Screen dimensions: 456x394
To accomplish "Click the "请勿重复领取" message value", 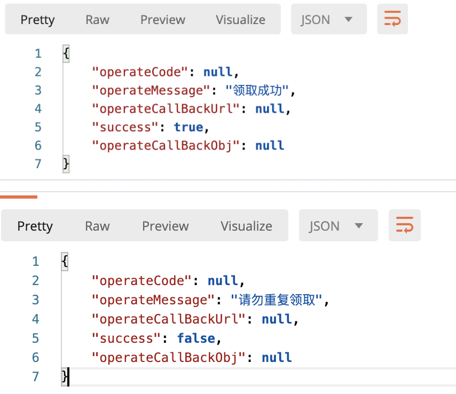I will [278, 300].
